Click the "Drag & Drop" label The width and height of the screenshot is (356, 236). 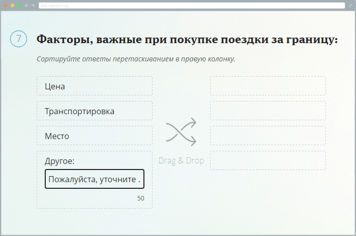point(181,160)
